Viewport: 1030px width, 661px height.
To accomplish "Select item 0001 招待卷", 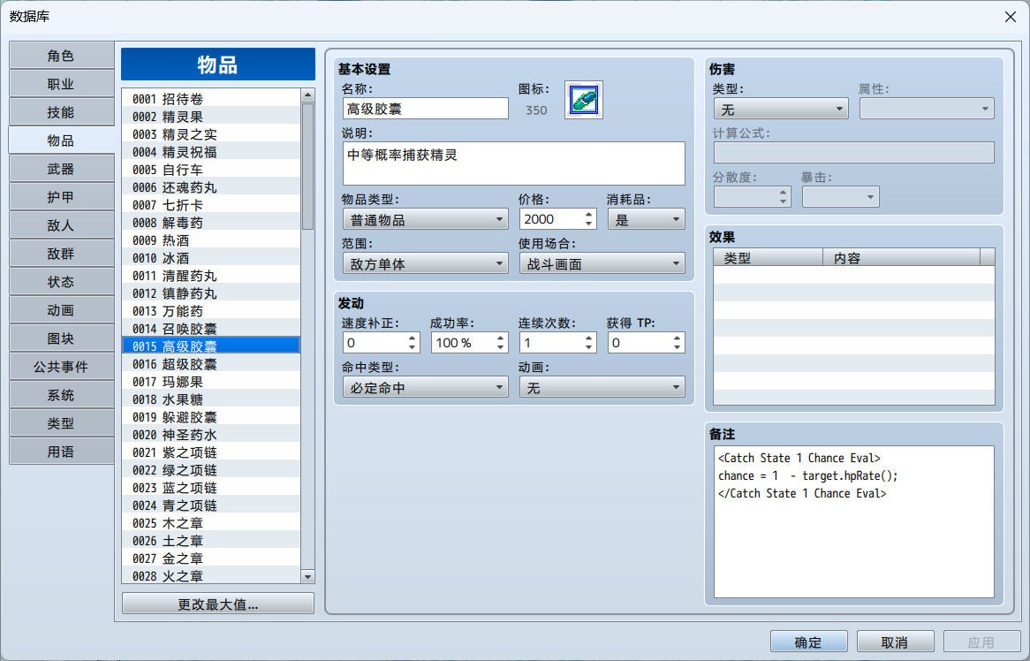I will 211,99.
